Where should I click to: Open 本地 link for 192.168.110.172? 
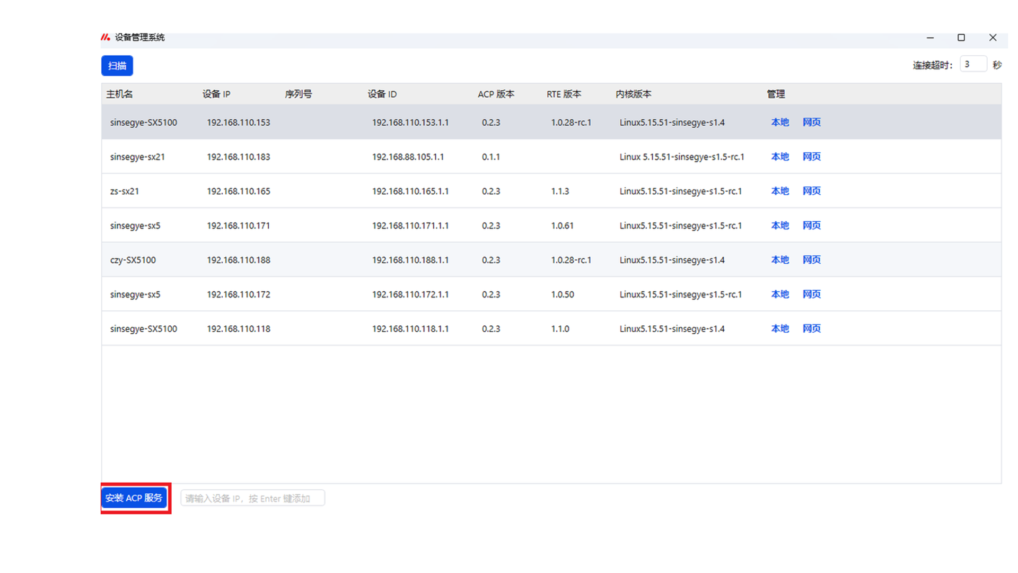click(779, 294)
